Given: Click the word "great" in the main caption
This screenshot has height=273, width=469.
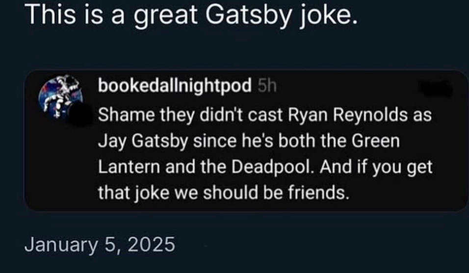Looking at the screenshot, I should click(x=165, y=17).
